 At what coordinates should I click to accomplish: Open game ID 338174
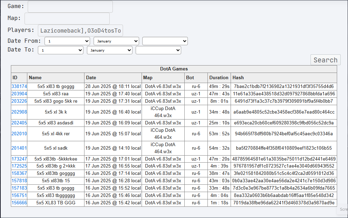coord(19,86)
